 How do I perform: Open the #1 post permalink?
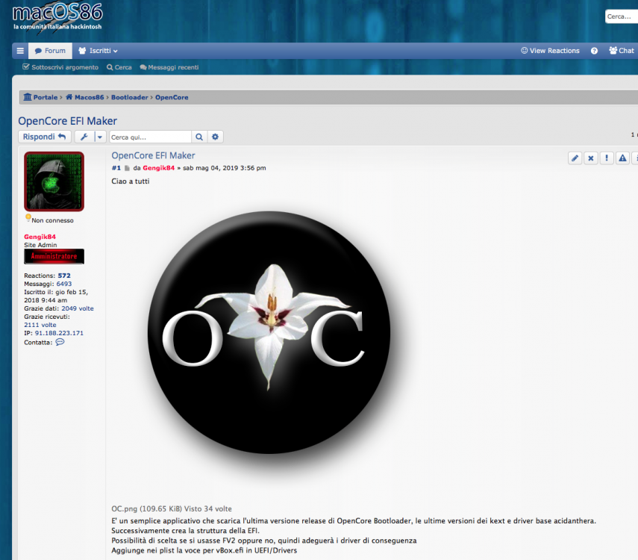click(x=116, y=168)
